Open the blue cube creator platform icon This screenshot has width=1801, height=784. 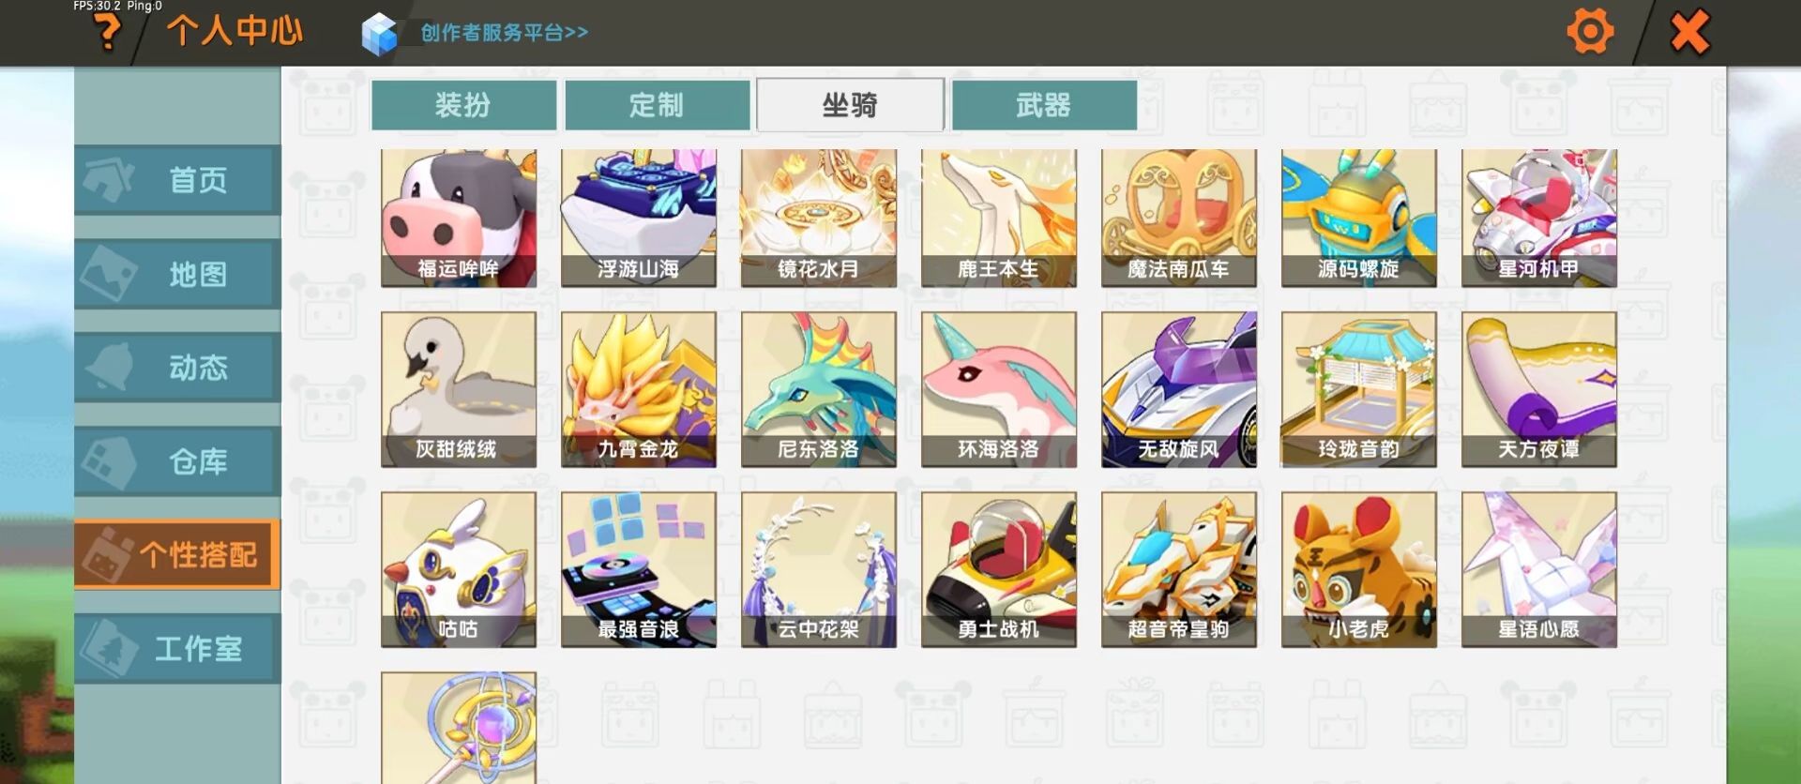[x=380, y=34]
